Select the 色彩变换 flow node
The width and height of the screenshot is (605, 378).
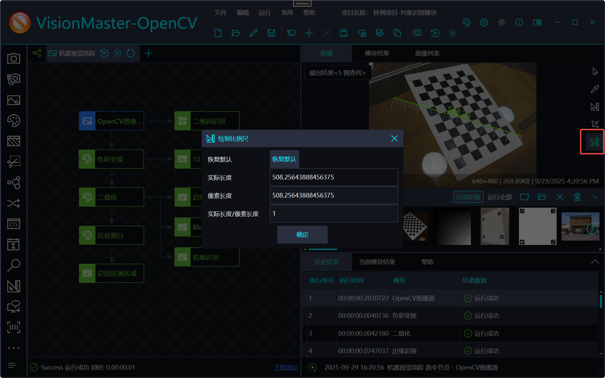tap(111, 159)
